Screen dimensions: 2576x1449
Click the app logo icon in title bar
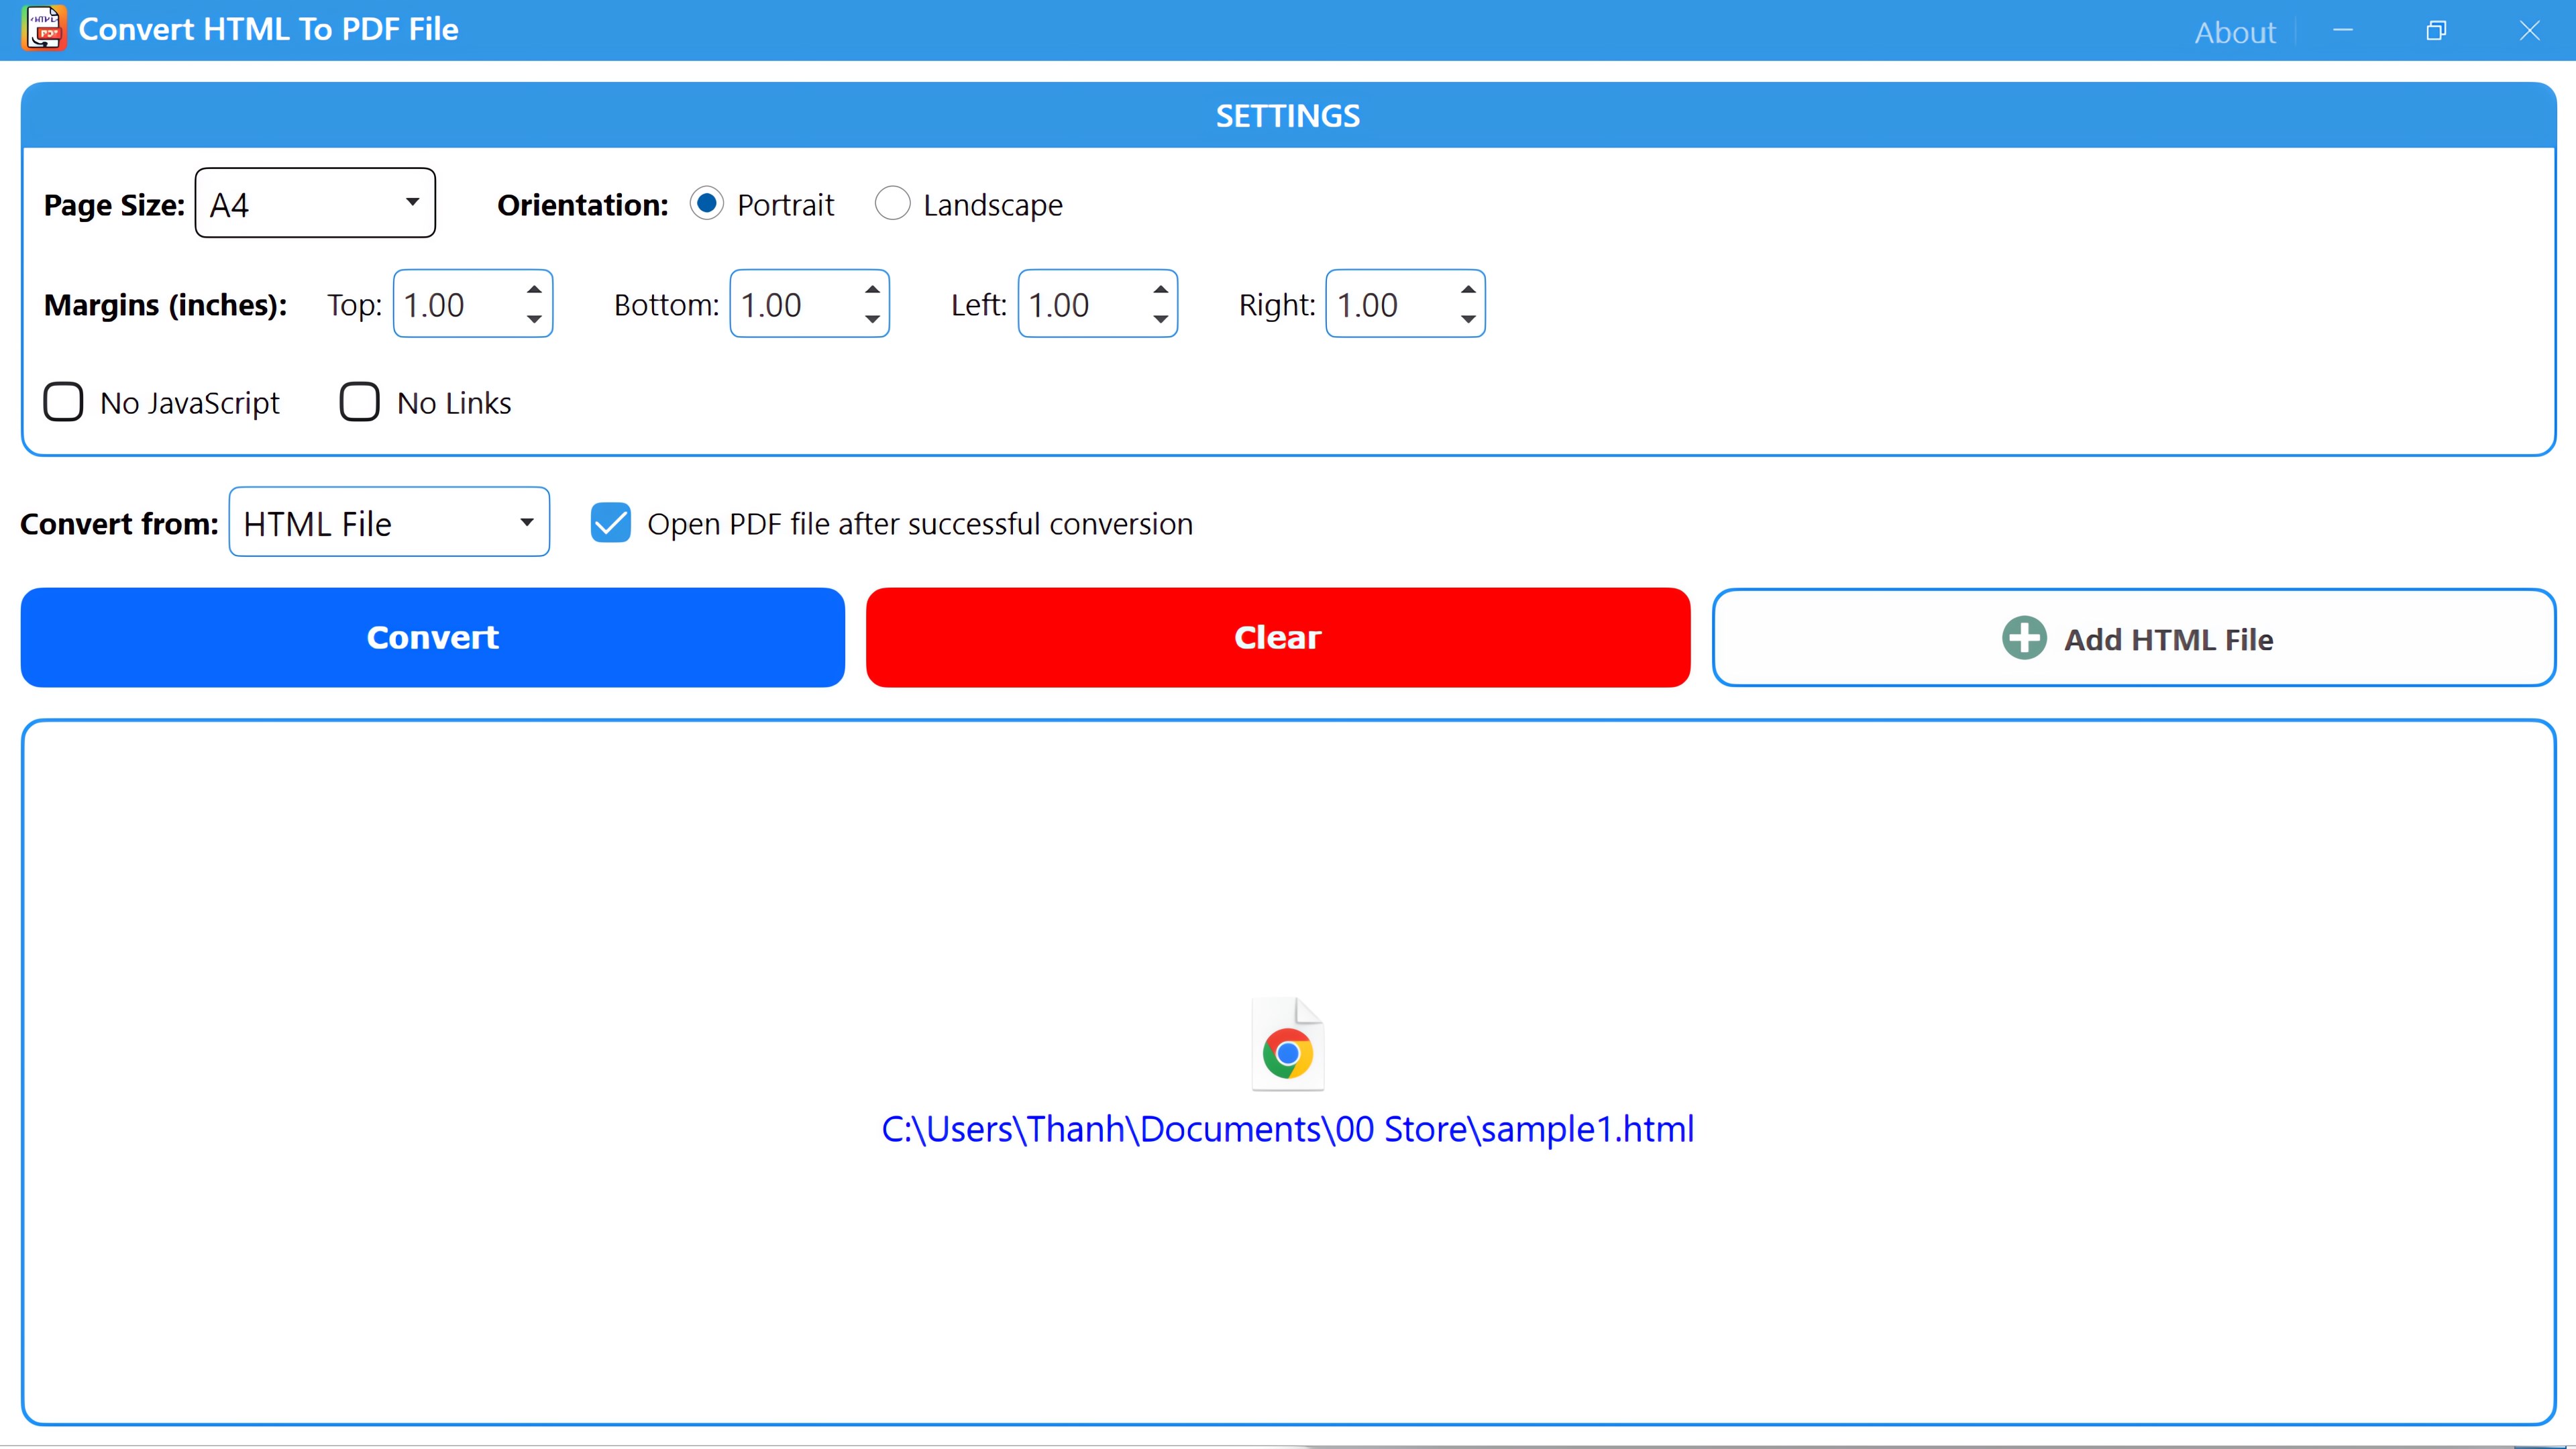point(44,29)
